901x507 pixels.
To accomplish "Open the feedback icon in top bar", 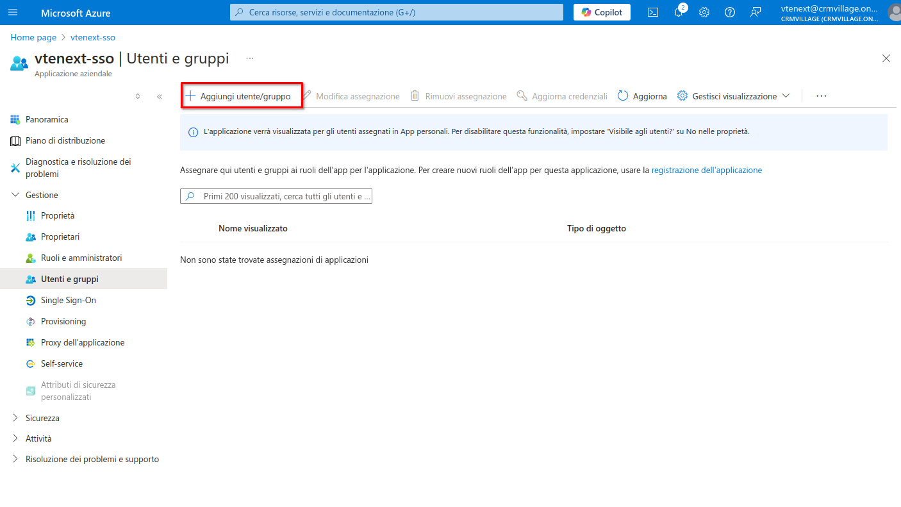I will 756,12.
